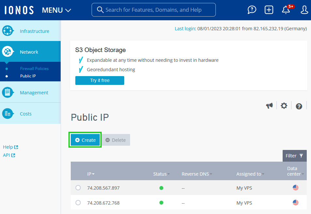Open Firewall Policies under Network
The height and width of the screenshot is (214, 311).
tap(34, 69)
